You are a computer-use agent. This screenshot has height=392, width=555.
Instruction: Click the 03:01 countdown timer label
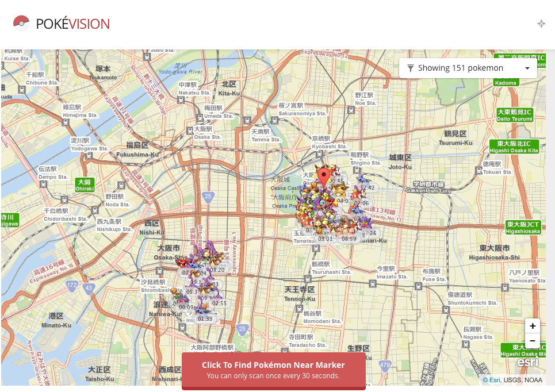[x=326, y=239]
